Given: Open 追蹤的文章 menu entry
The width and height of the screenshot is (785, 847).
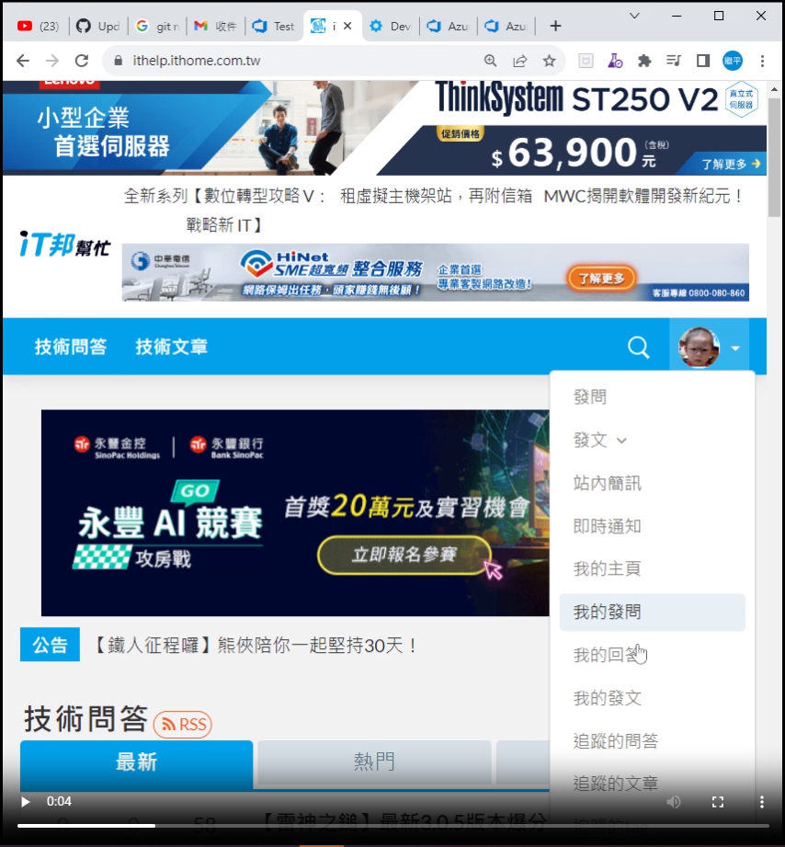Looking at the screenshot, I should pyautogui.click(x=616, y=784).
